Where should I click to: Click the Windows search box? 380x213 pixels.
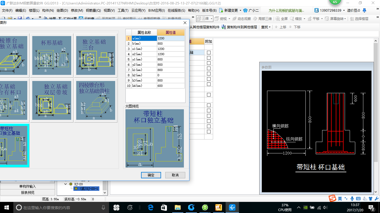tap(61, 207)
